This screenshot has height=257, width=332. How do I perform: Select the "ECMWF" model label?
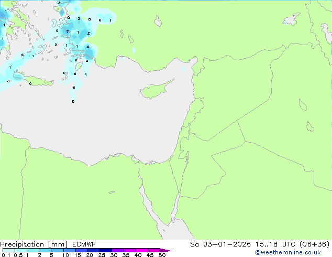84,244
